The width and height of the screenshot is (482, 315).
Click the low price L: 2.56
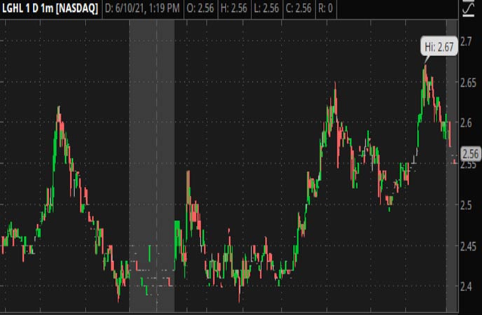point(266,8)
